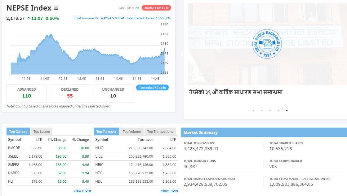Select the Top Volume tab
The height and width of the screenshot is (196, 347).
coord(132,132)
